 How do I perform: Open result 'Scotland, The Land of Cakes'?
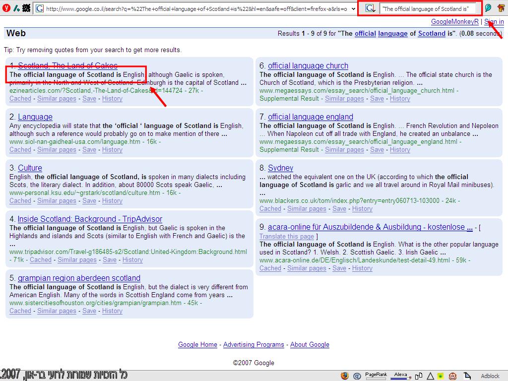point(67,65)
